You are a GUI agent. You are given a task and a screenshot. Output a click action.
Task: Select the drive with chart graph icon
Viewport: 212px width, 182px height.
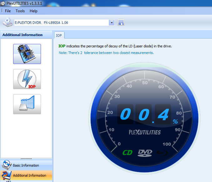tap(27, 104)
